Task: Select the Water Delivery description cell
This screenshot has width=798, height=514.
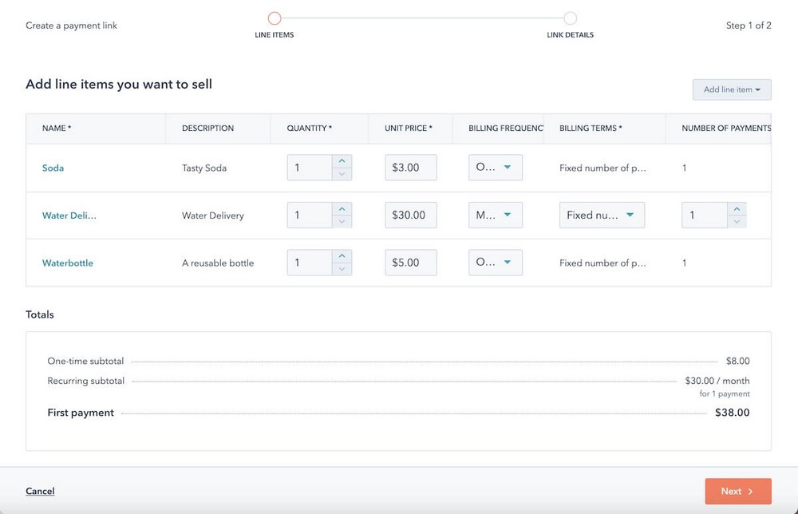Action: click(213, 215)
